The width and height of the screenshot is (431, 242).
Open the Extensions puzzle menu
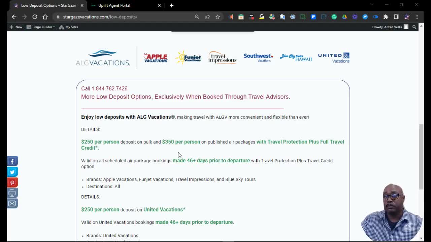click(x=386, y=17)
